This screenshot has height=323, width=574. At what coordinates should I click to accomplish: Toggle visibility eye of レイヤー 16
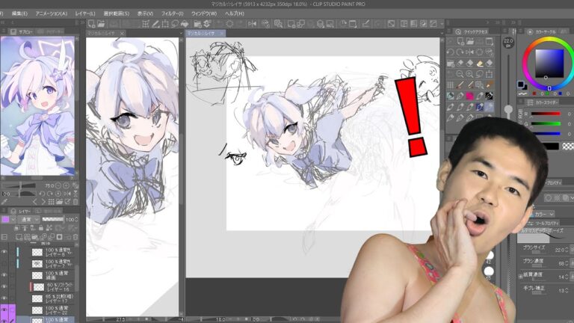point(5,286)
